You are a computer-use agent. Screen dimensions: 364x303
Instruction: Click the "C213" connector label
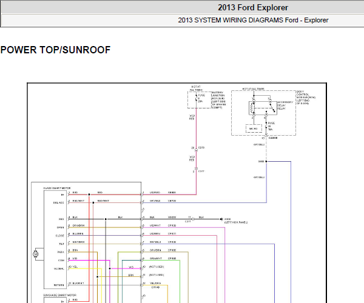(201, 148)
